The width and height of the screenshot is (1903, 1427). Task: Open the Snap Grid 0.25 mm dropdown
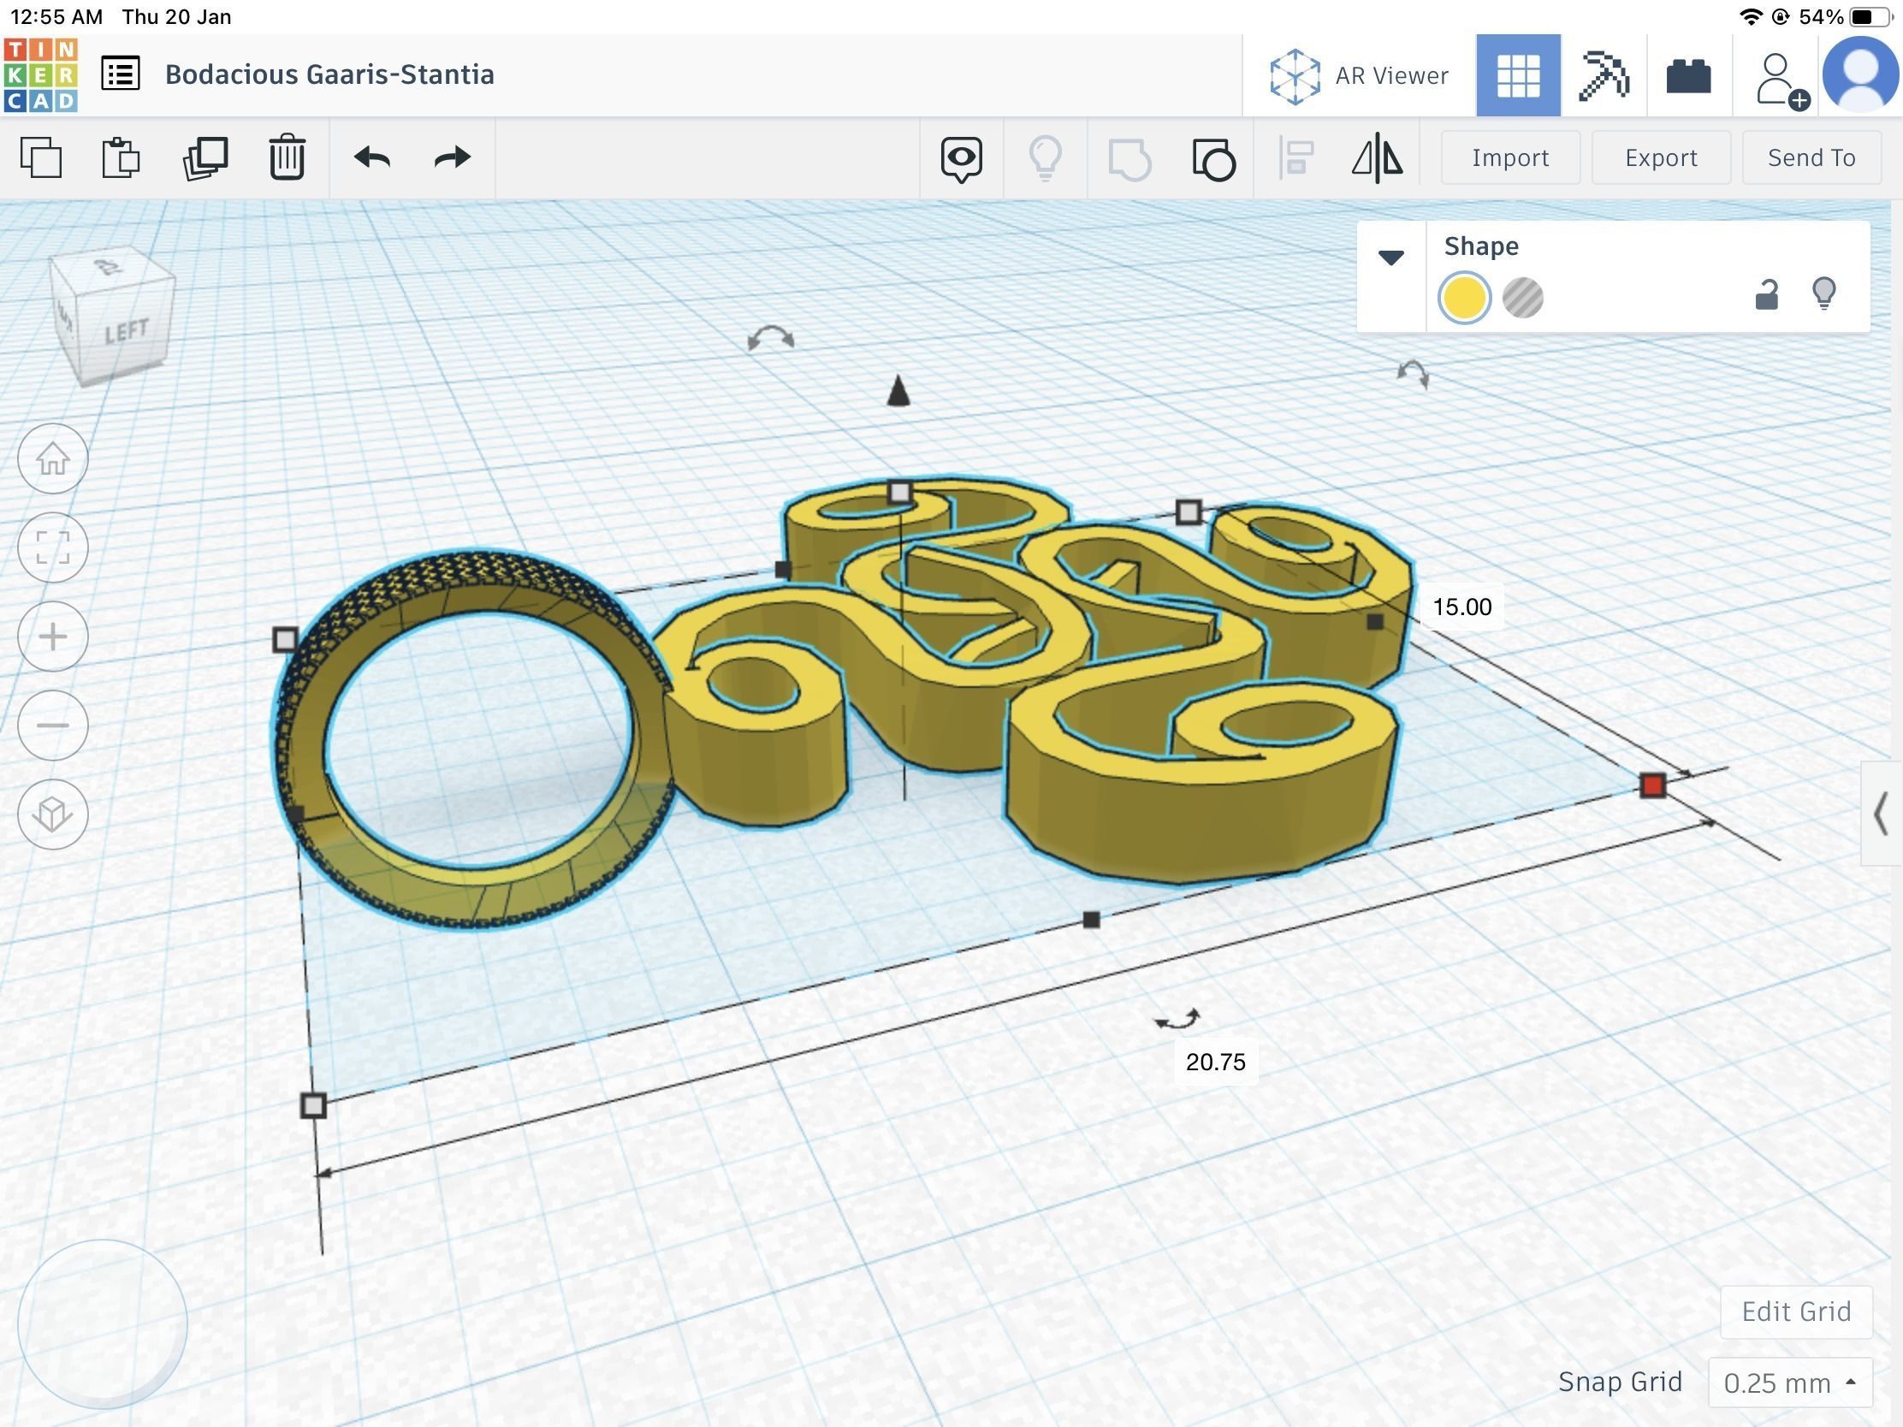pyautogui.click(x=1789, y=1383)
